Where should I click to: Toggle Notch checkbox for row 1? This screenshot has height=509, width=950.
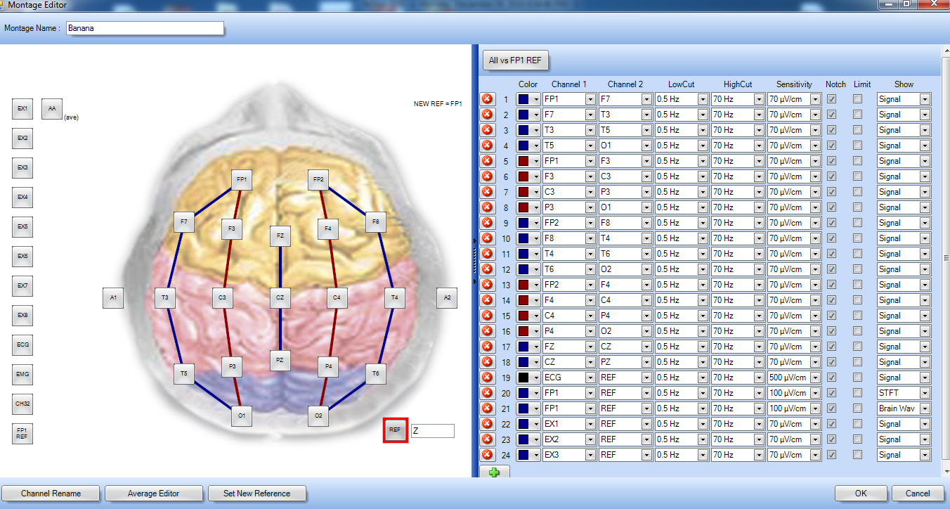(832, 99)
